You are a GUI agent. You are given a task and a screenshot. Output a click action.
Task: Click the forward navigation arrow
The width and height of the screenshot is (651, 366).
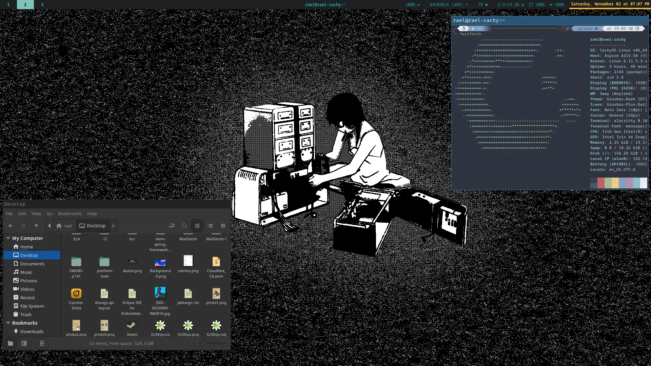click(23, 226)
